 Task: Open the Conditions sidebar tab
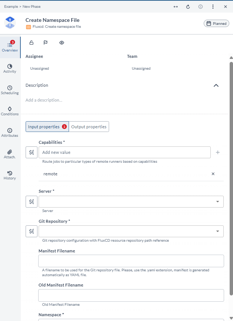[x=10, y=111]
